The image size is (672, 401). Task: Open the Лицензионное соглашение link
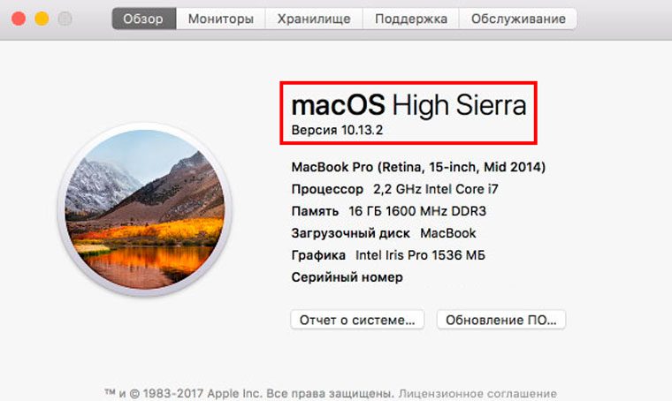(477, 393)
